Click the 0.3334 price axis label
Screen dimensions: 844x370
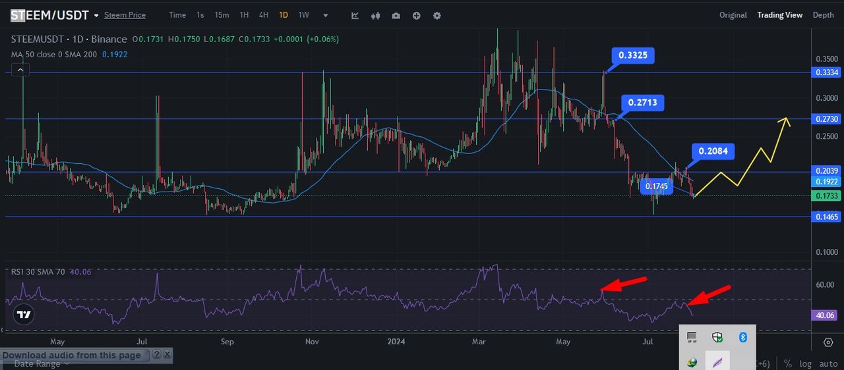[827, 72]
